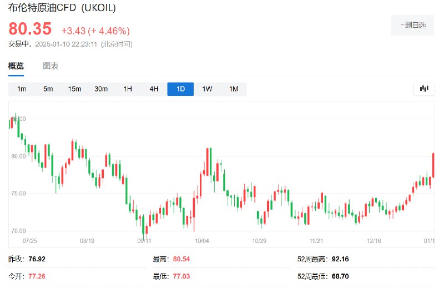Open the candlestick chart type icon

pos(424,89)
